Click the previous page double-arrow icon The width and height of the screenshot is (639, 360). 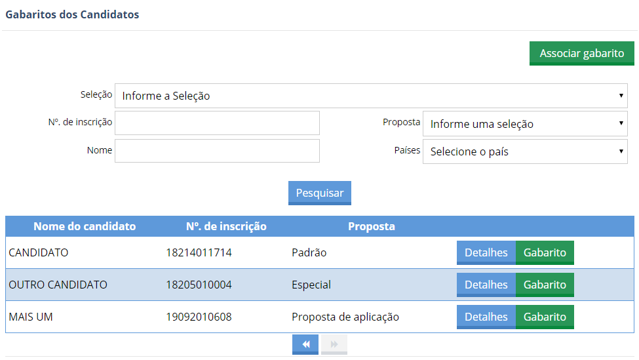[305, 344]
